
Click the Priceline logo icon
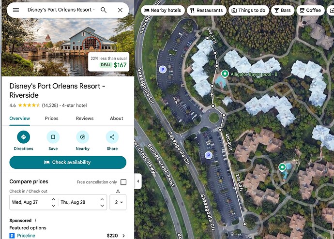tap(12, 236)
